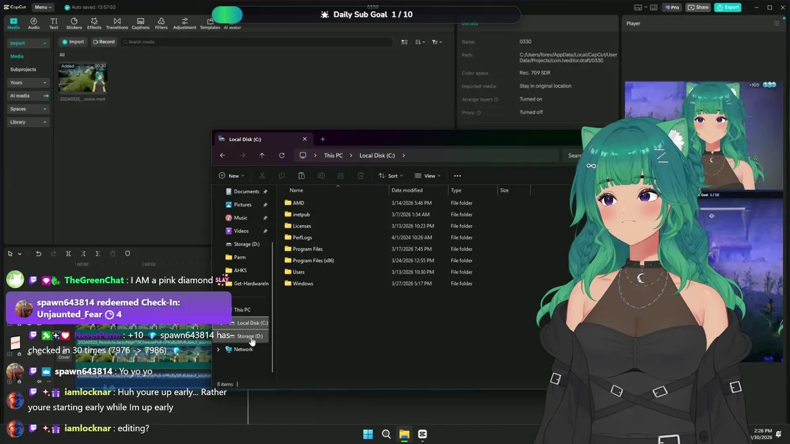Viewport: 790px width, 444px height.
Task: Click This PC in the address breadcrumb
Action: [333, 155]
